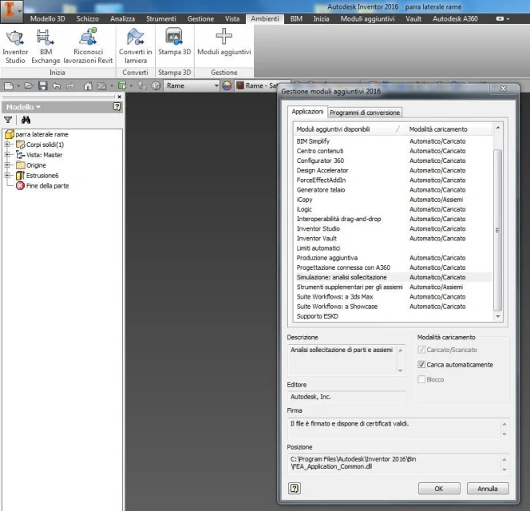Open Stampa 3D environment
The image size is (530, 511).
click(175, 42)
